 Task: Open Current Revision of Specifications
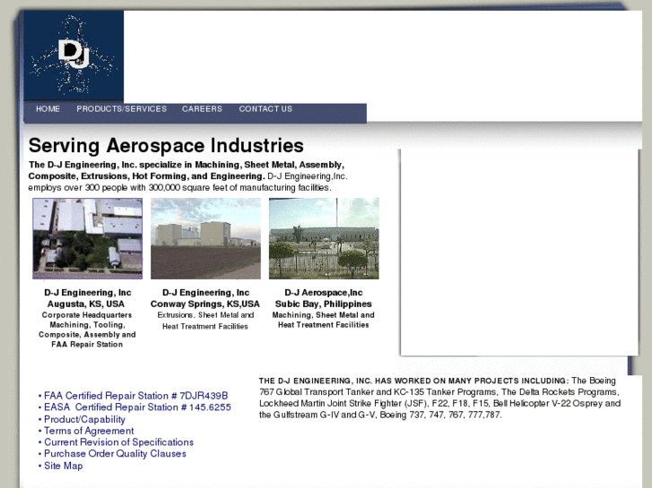point(119,442)
